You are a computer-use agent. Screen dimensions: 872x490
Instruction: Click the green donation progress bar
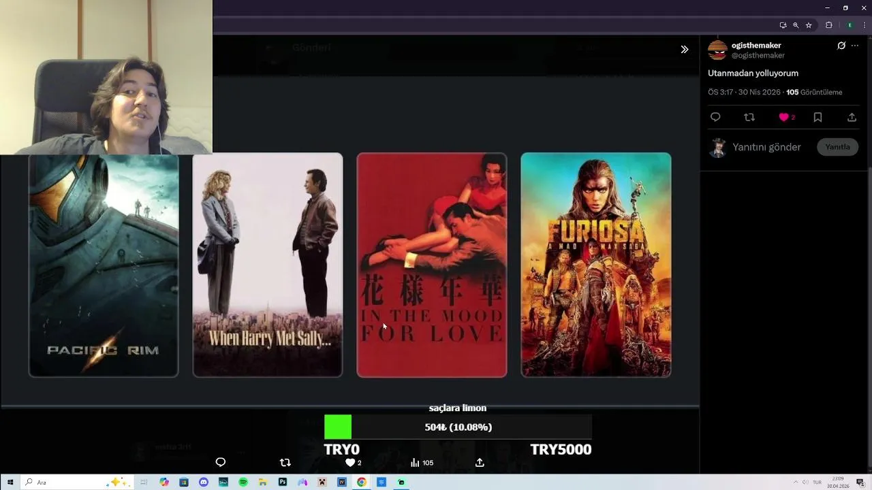pyautogui.click(x=338, y=427)
